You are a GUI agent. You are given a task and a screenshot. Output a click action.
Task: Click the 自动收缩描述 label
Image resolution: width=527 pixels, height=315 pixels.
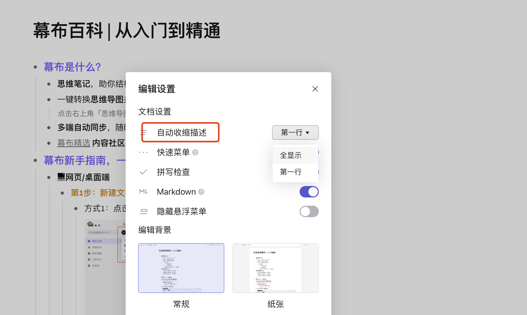[x=182, y=133]
